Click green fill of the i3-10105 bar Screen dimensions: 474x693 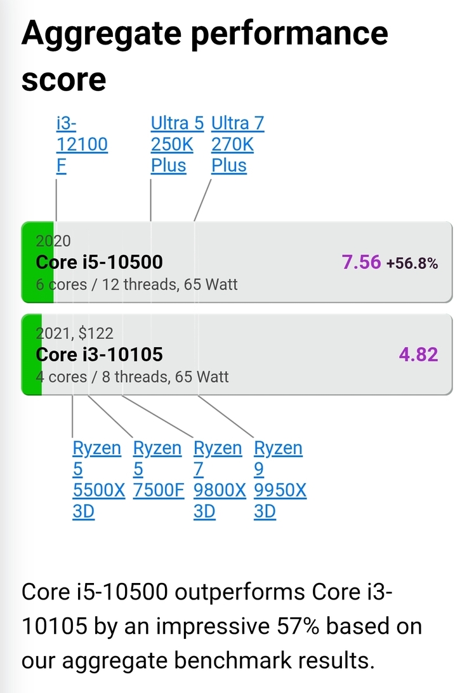pyautogui.click(x=32, y=355)
